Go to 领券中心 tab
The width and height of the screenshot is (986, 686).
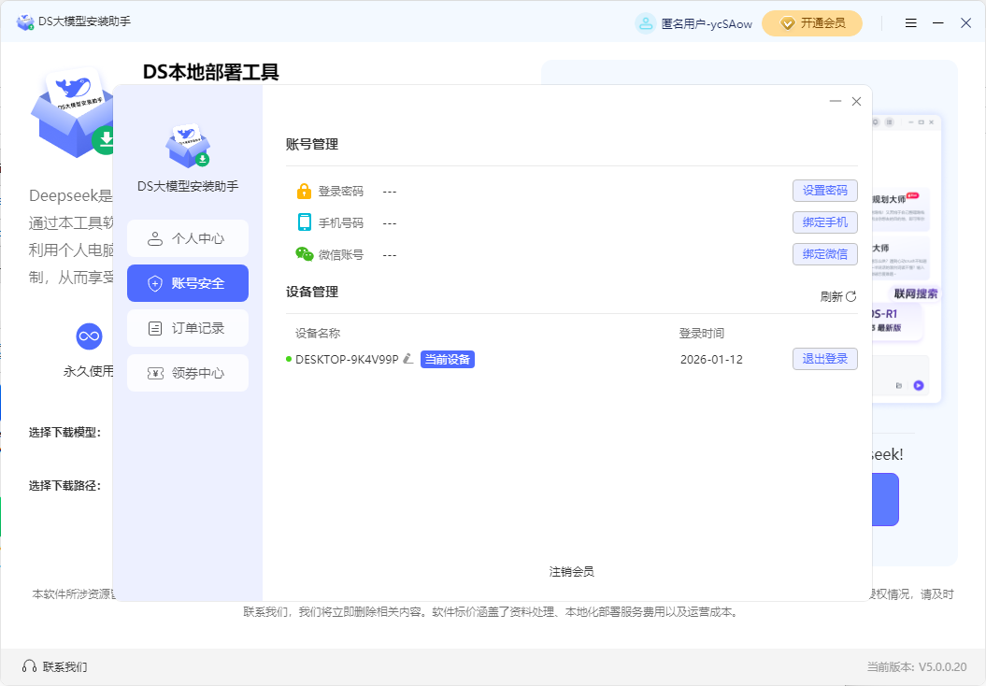point(188,373)
